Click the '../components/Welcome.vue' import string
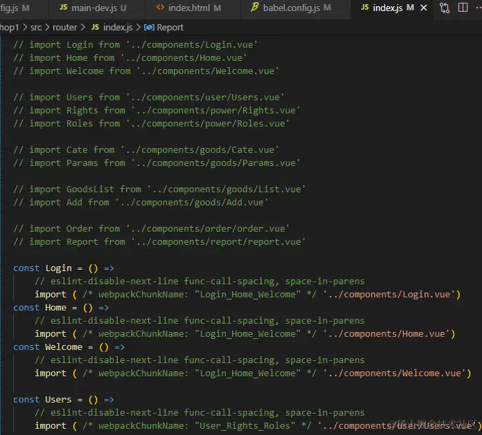Screen dimensions: 482x435 tap(394, 373)
